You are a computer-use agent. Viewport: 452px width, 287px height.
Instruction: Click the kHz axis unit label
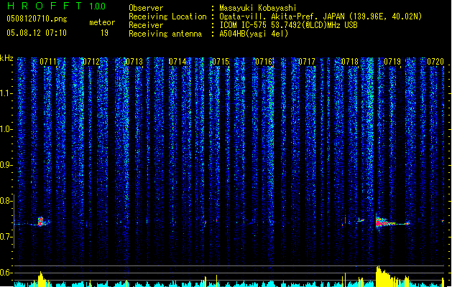[x=6, y=58]
